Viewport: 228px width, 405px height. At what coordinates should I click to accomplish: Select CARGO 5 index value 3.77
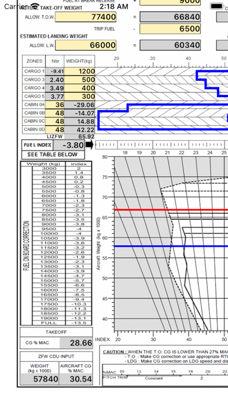(x=55, y=97)
